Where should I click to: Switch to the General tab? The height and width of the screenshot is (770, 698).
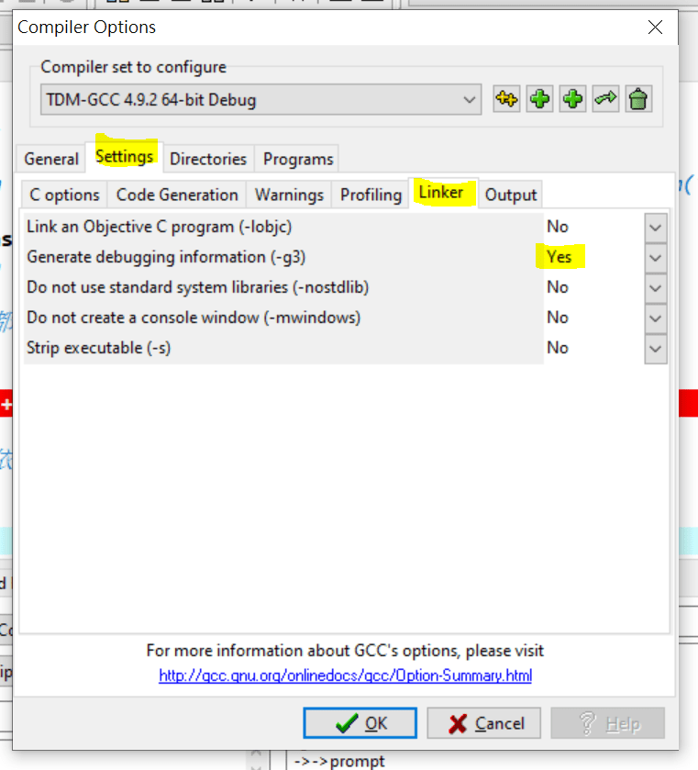pyautogui.click(x=51, y=159)
